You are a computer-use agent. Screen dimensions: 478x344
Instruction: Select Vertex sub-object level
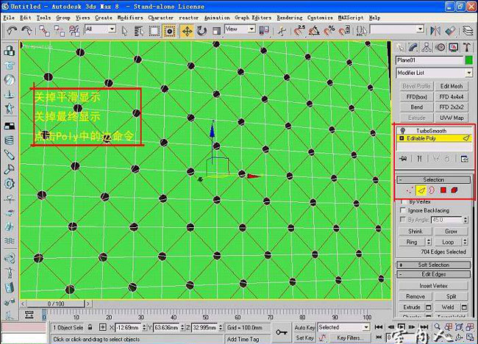pyautogui.click(x=410, y=190)
